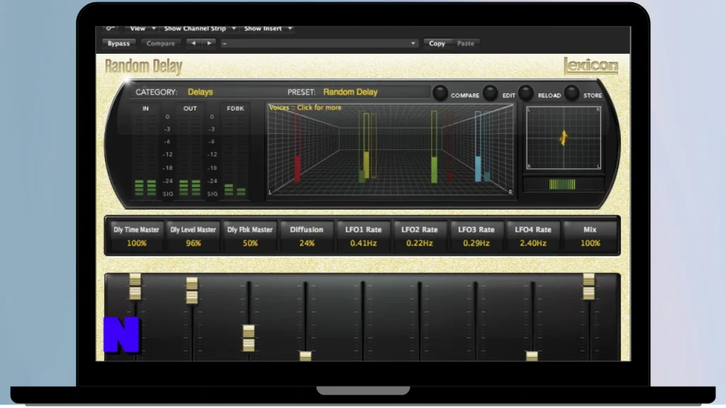Click the red voice bar in display

pos(298,146)
